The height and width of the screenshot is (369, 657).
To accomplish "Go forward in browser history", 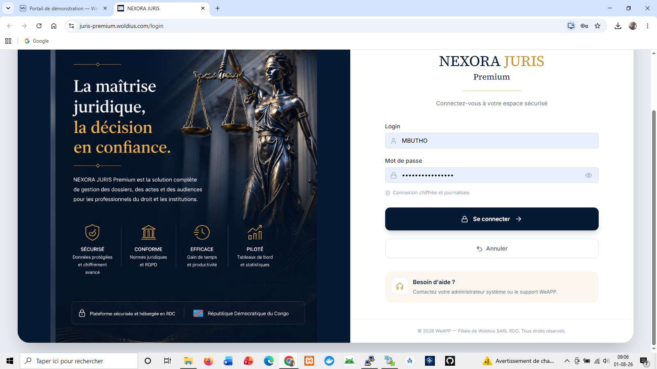I will [24, 26].
